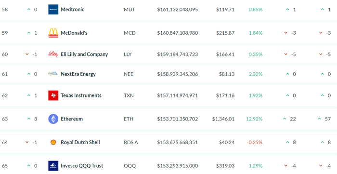Open the Ethereum name link

72,119
